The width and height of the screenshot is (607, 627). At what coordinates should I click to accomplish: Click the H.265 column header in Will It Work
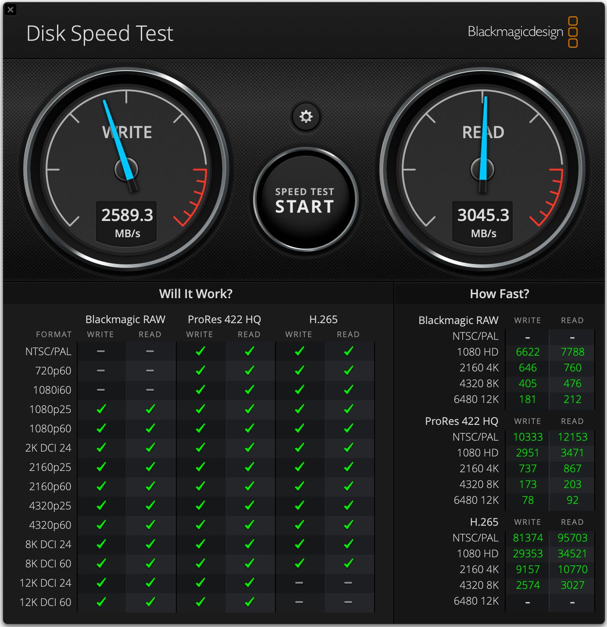click(323, 320)
